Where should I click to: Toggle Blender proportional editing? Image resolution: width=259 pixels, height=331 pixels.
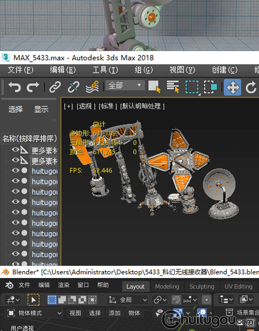tap(207, 300)
